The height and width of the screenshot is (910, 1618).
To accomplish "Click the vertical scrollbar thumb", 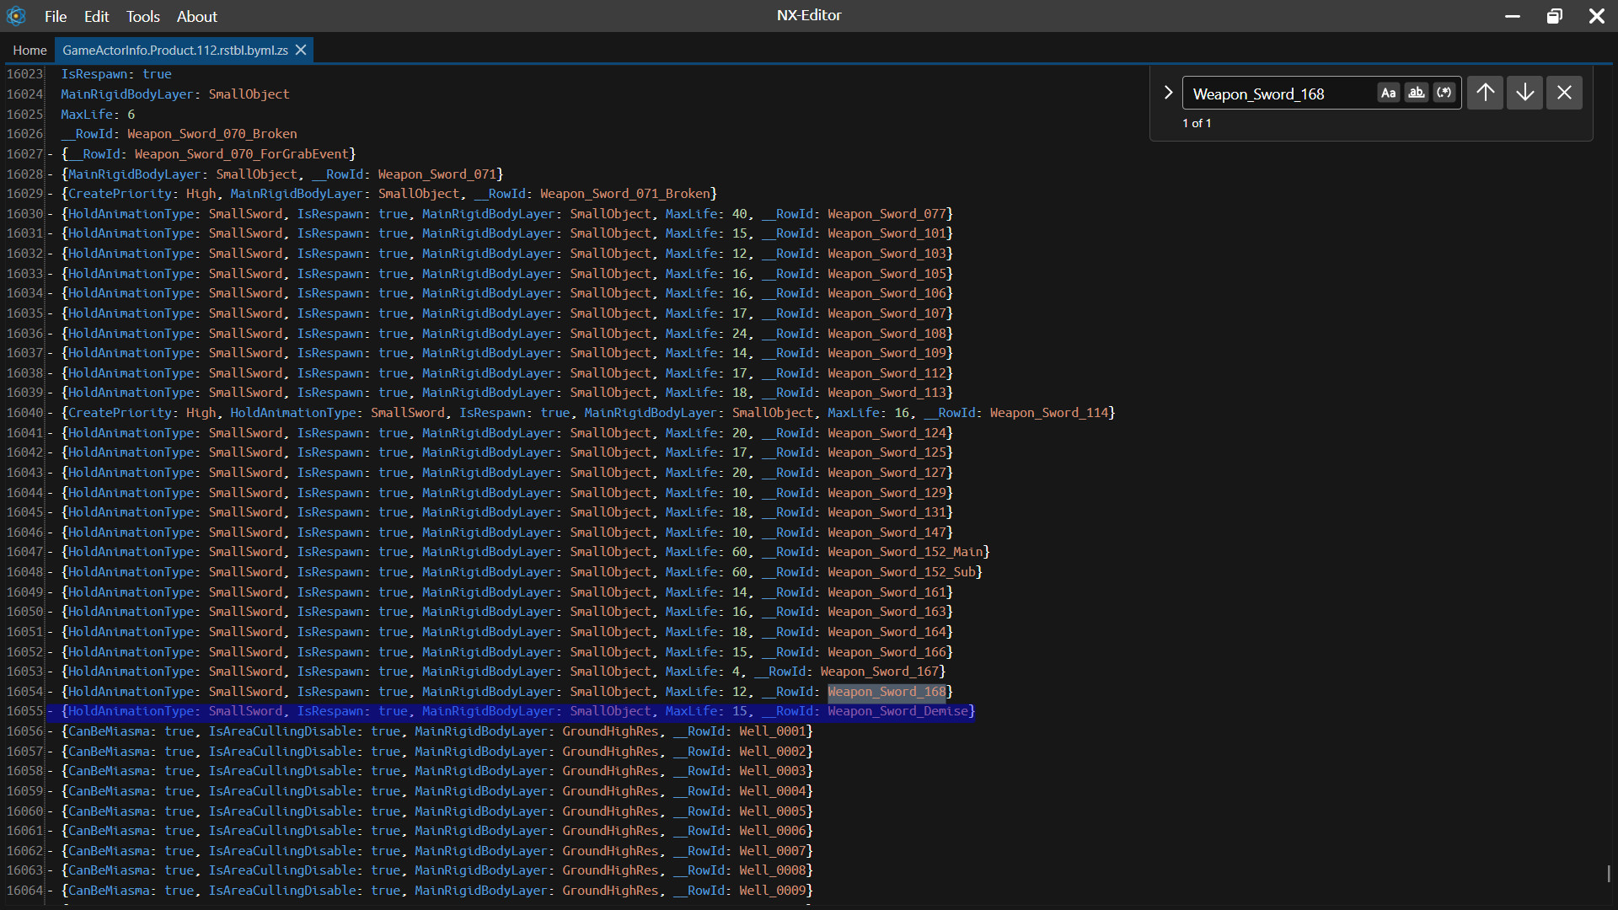I will 1609,873.
